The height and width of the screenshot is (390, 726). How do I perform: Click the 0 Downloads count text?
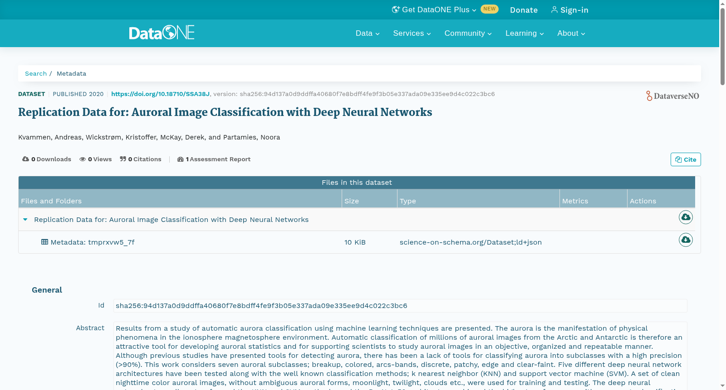coord(51,159)
